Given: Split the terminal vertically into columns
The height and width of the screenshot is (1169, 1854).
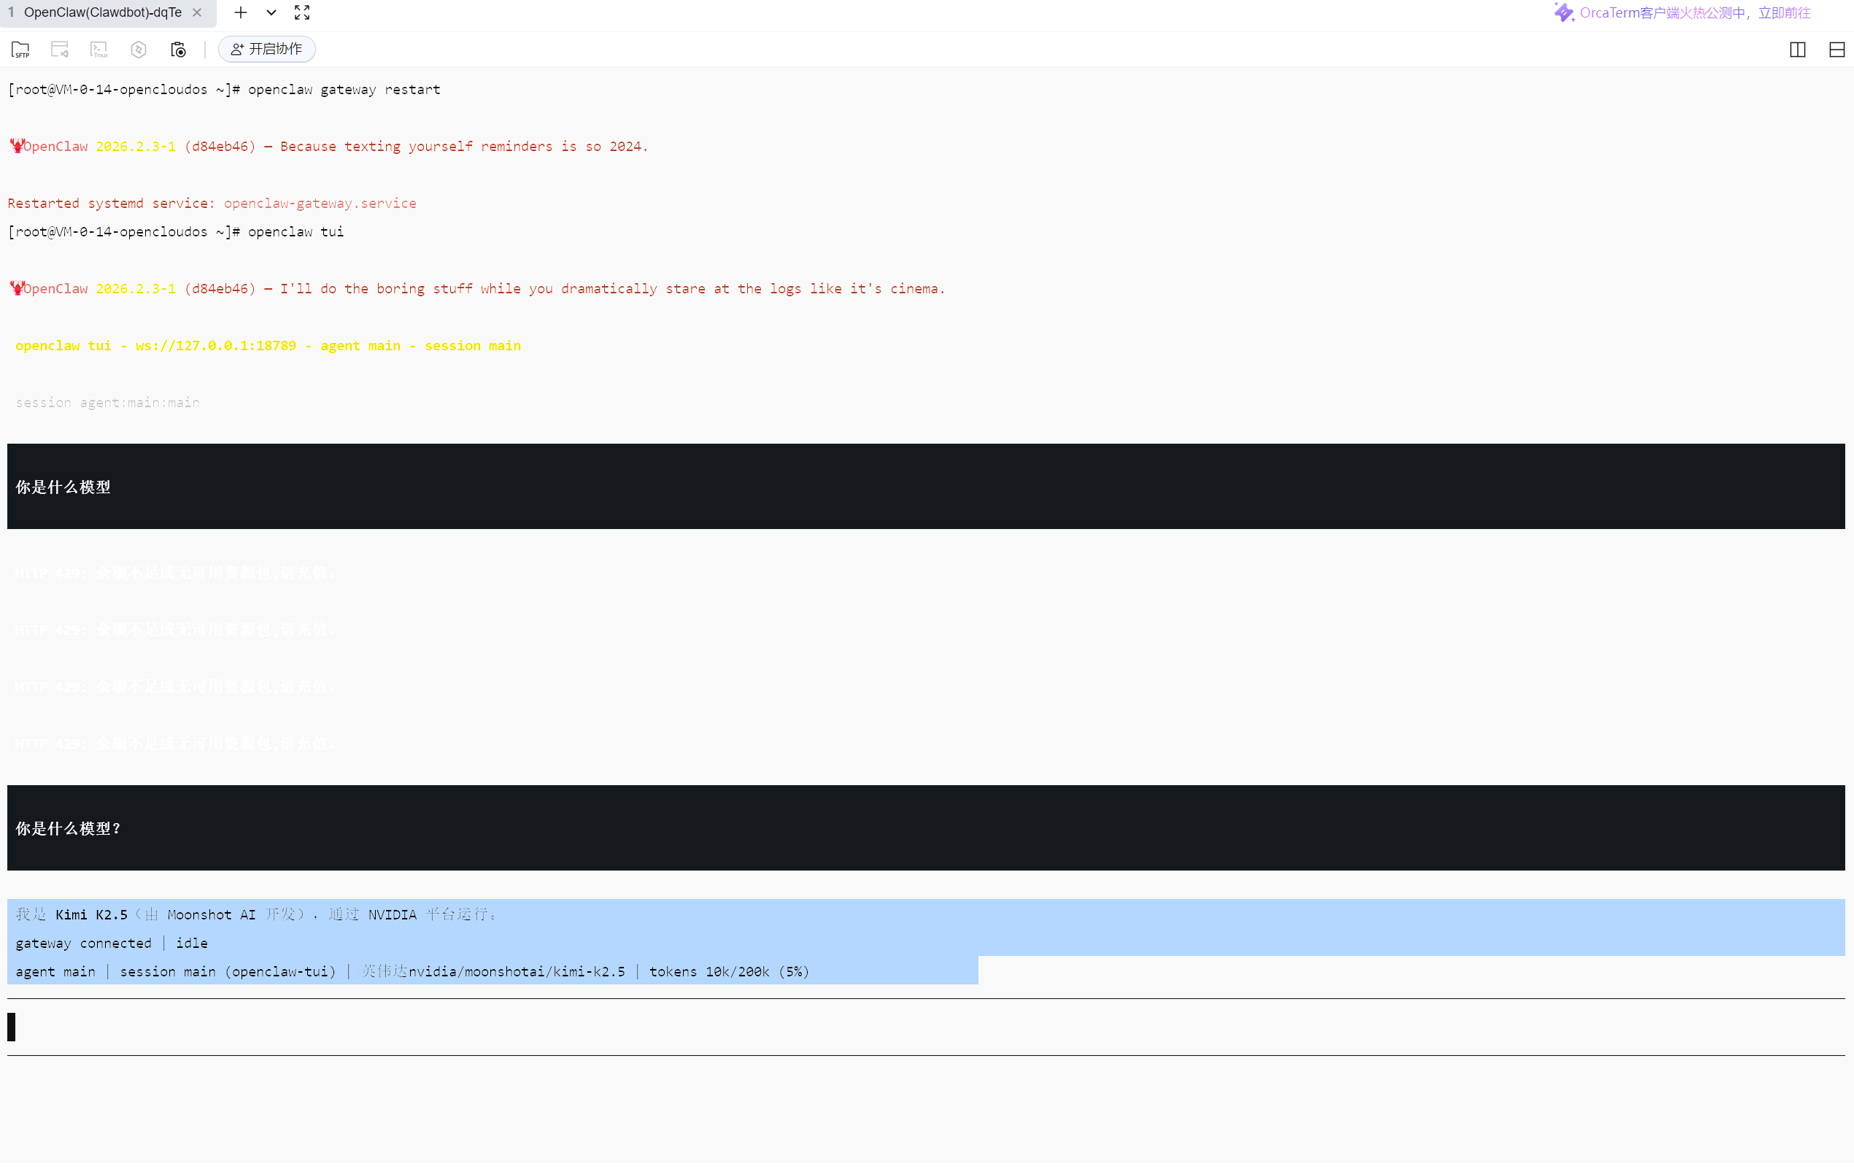Looking at the screenshot, I should 1797,50.
